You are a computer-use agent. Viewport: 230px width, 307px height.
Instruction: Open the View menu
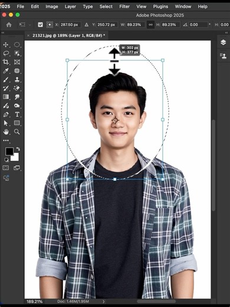(x=142, y=6)
